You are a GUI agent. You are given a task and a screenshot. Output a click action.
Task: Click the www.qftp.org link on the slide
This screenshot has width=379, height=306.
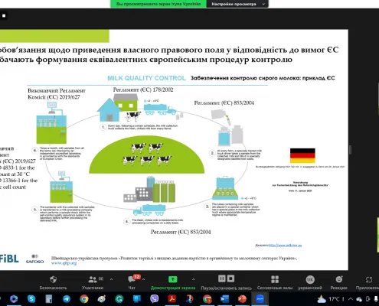(x=64, y=263)
